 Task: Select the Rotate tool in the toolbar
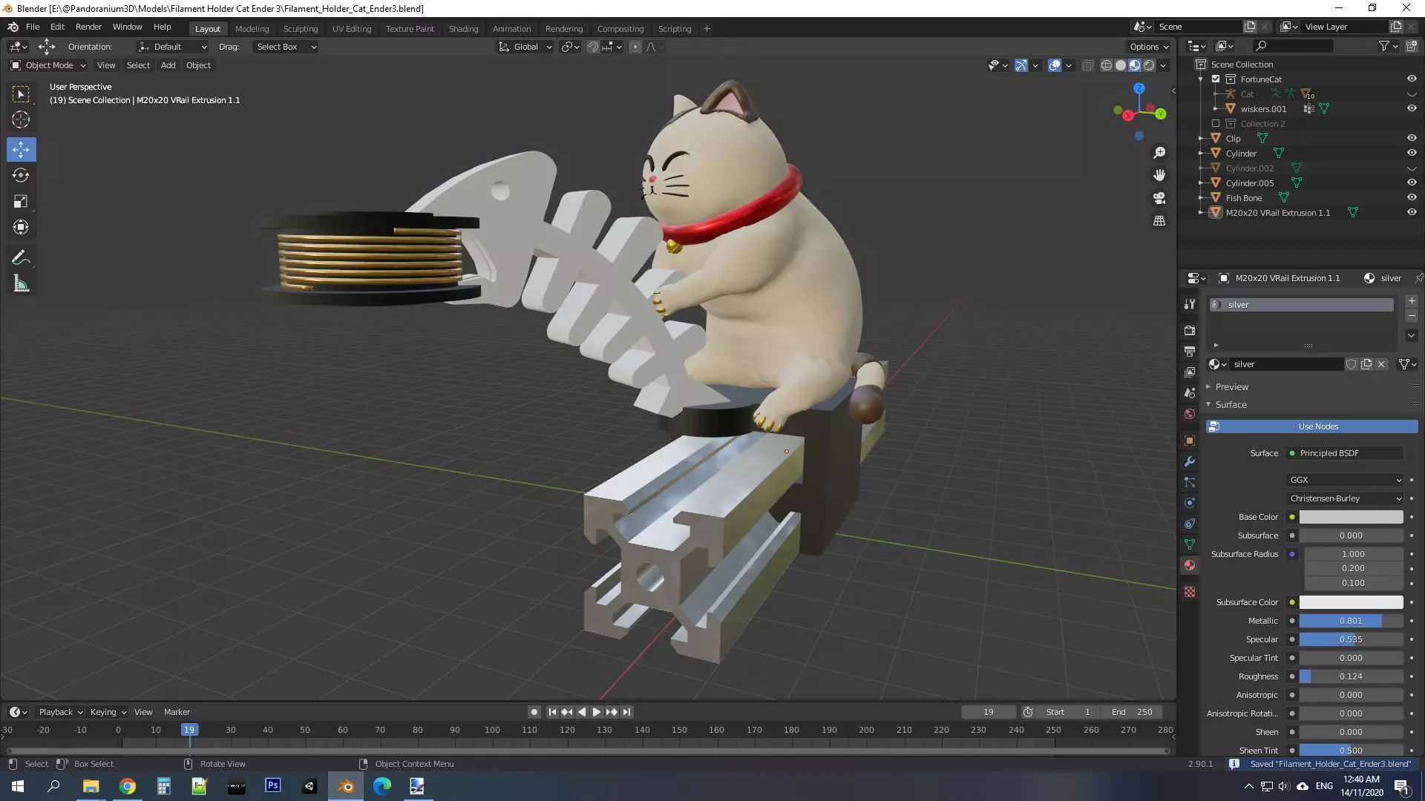(21, 176)
